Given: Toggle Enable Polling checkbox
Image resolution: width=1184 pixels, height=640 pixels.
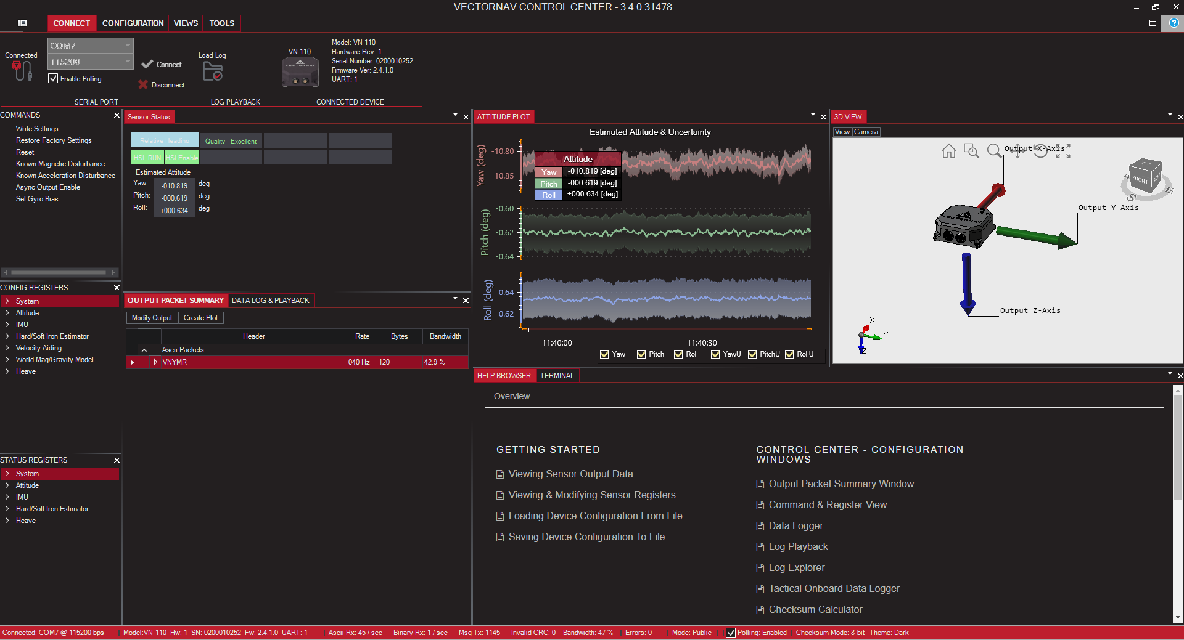Looking at the screenshot, I should pyautogui.click(x=54, y=79).
